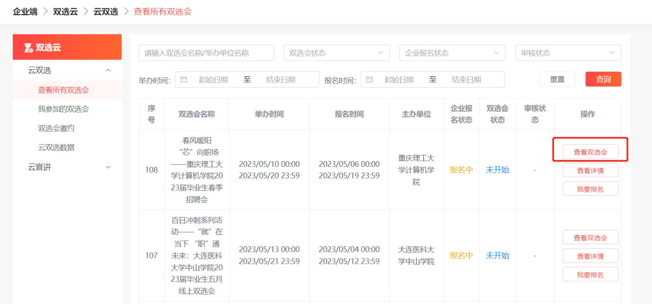Open the 审核状态 dropdown
Viewport: 652px width, 304px height.
coord(568,53)
